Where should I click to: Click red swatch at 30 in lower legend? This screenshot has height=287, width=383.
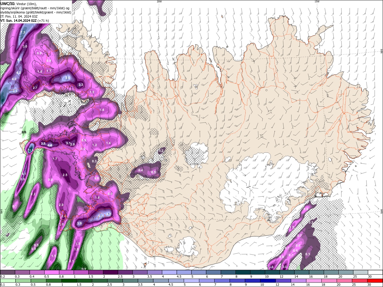[x=375, y=281]
